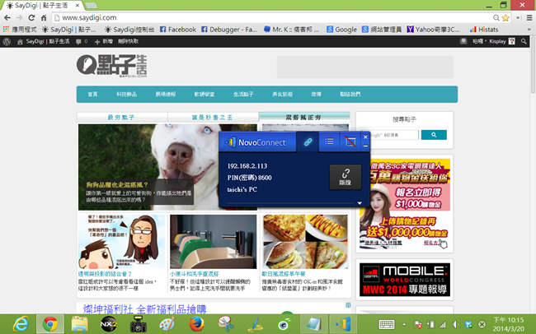Minimize the NovoConnect panel with the dash button
The height and width of the screenshot is (334, 536).
tap(365, 146)
